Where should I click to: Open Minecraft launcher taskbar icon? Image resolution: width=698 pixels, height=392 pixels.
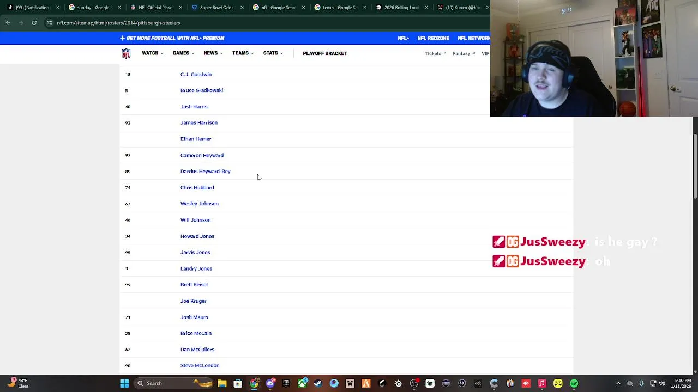pyautogui.click(x=350, y=383)
